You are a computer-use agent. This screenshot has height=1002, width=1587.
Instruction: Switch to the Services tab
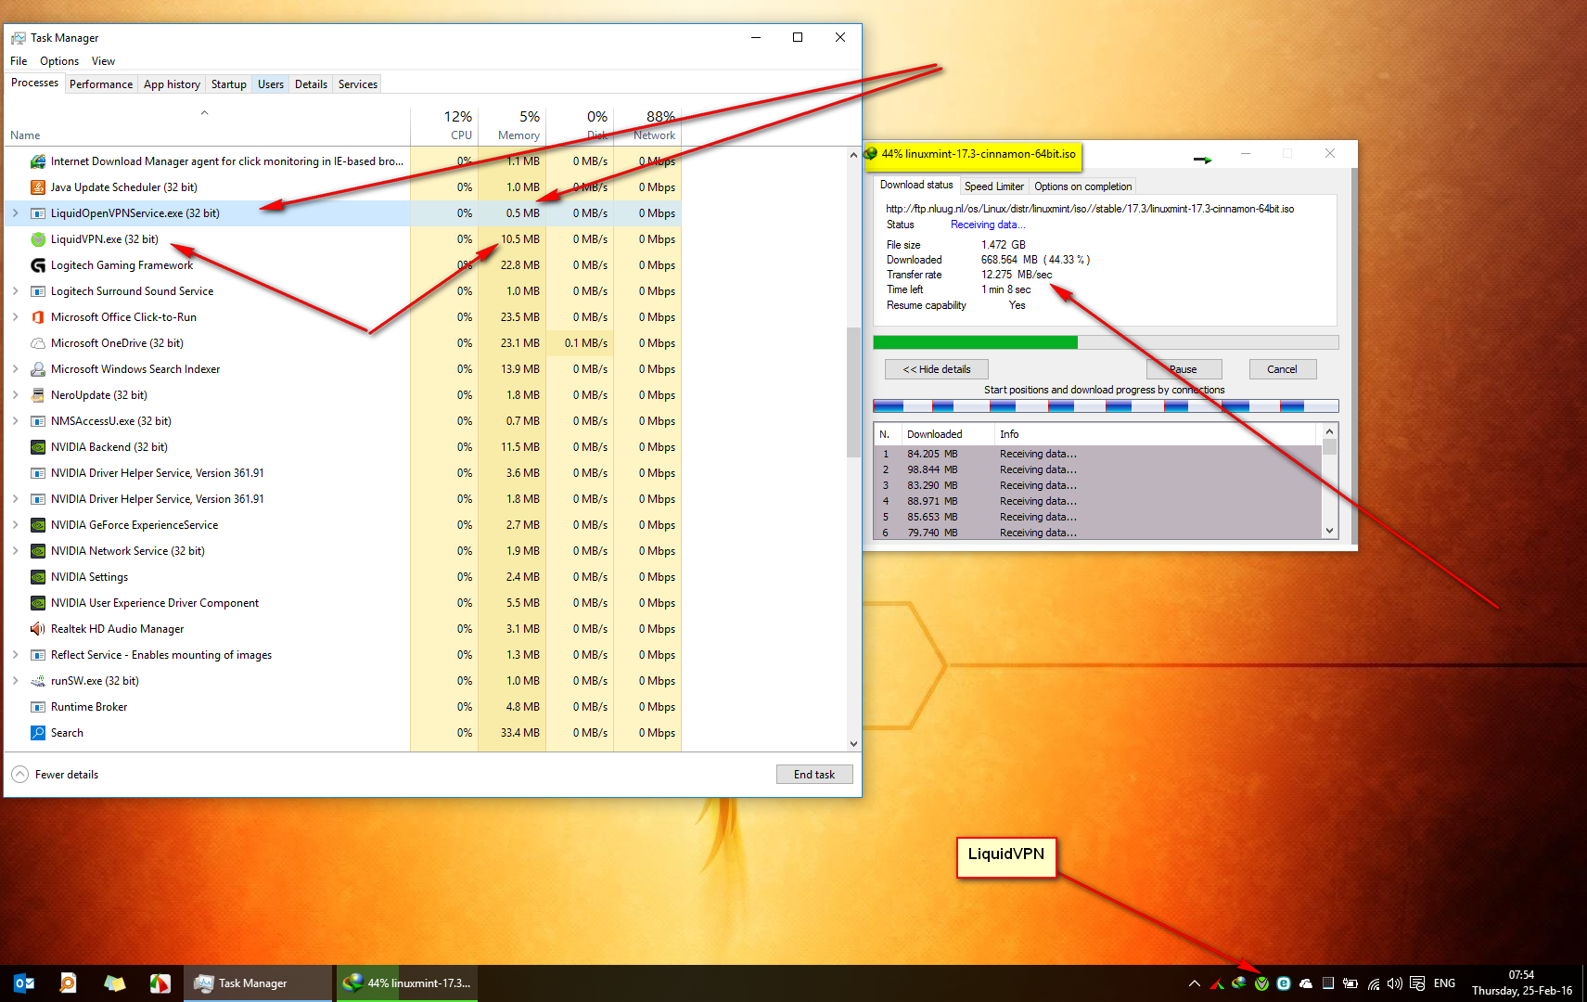(x=358, y=84)
